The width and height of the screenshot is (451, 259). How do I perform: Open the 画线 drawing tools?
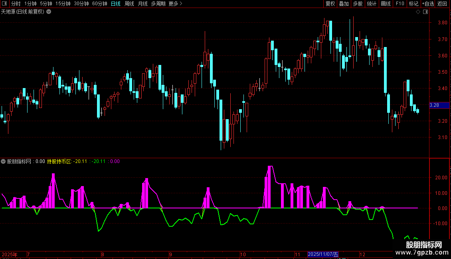(386, 4)
